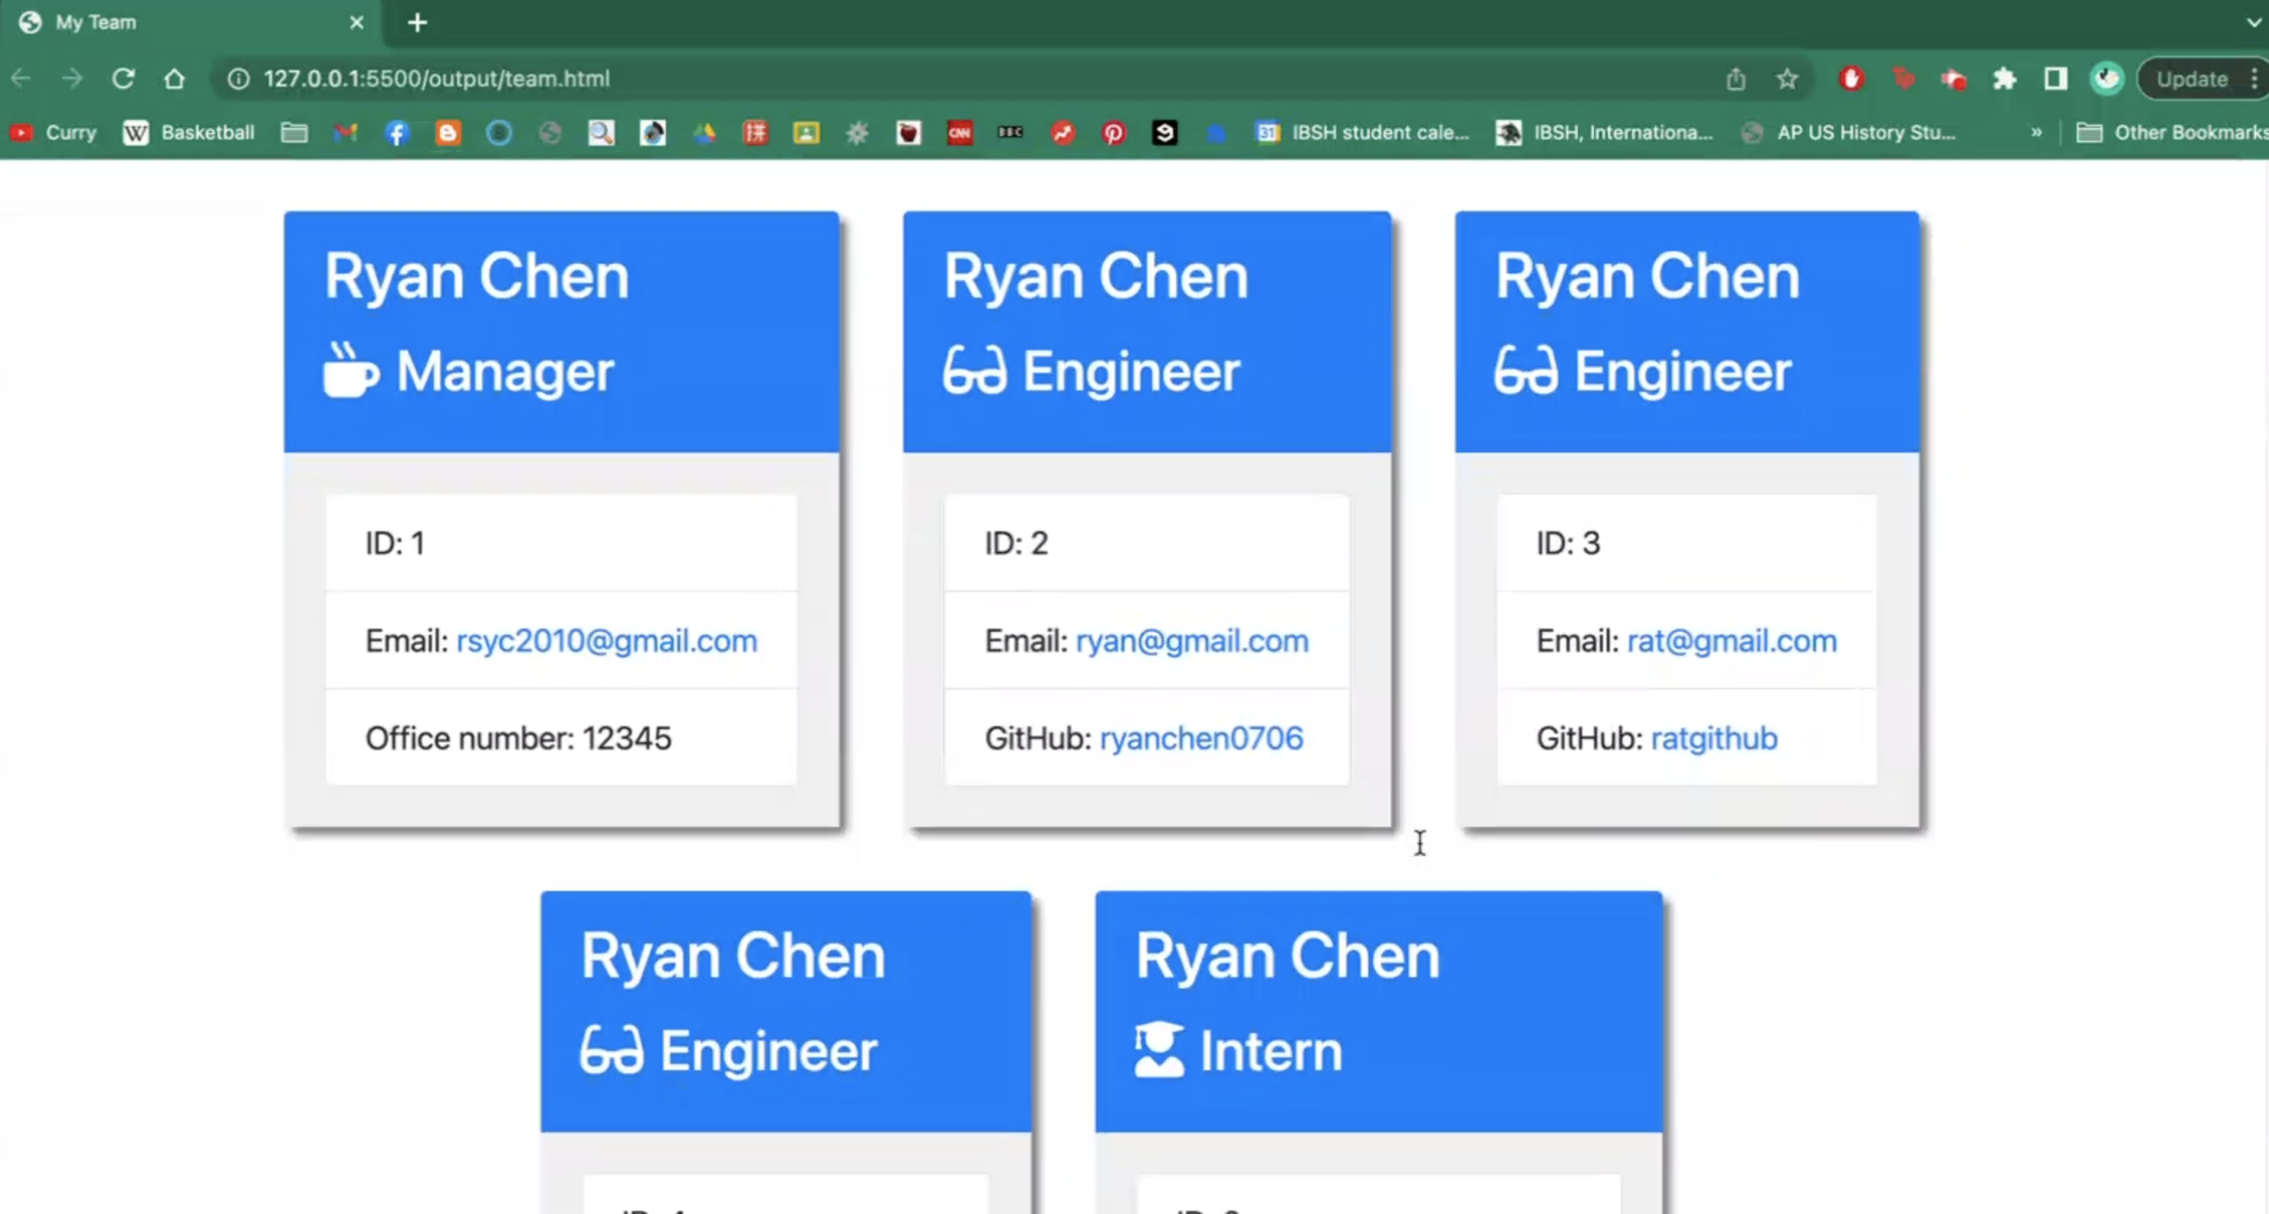Expand the tab search chevron

(2254, 23)
